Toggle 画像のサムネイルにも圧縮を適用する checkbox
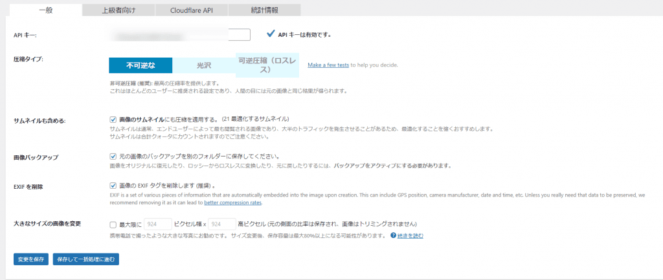Viewport: 663px width, 280px height. 113,120
